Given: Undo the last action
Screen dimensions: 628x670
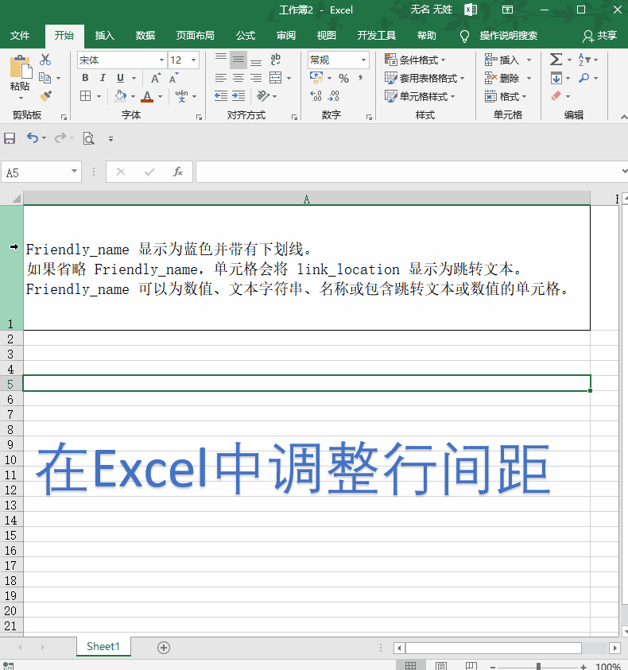Looking at the screenshot, I should pos(33,138).
